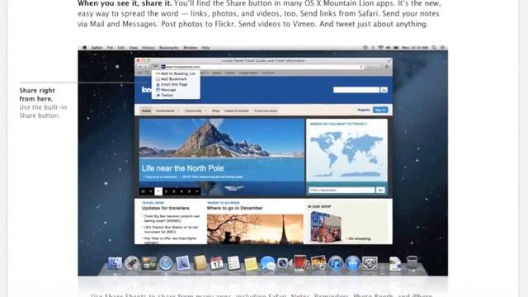Go forward with Safari forward arrow
Screen dimensions: 528x297
pos(146,67)
